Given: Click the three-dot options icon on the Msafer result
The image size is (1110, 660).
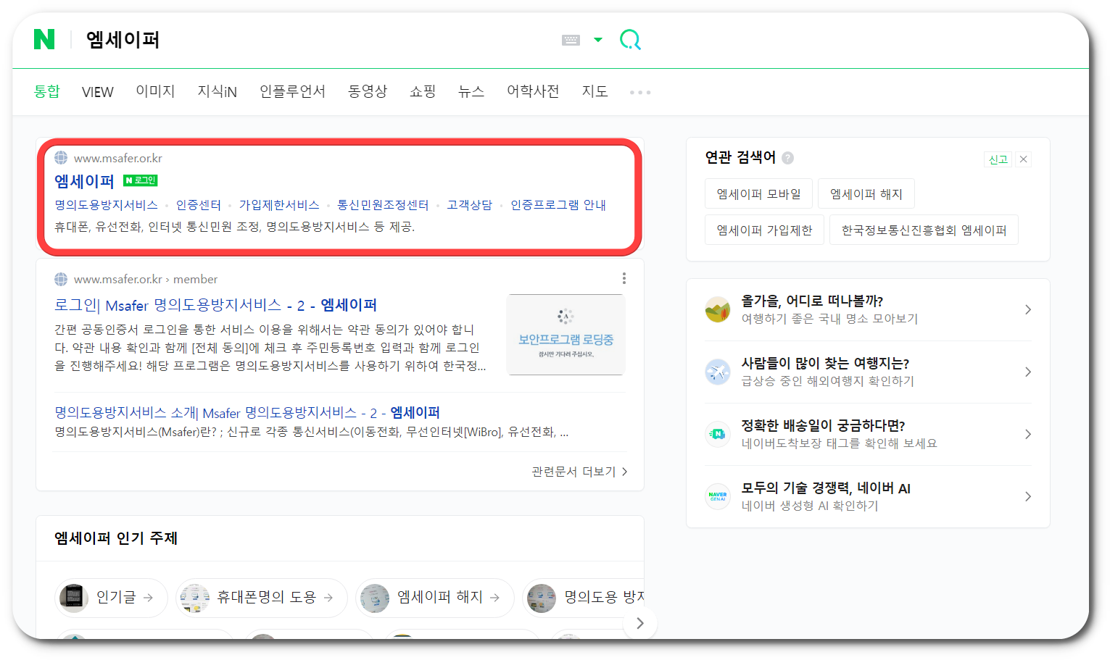Looking at the screenshot, I should tap(624, 277).
